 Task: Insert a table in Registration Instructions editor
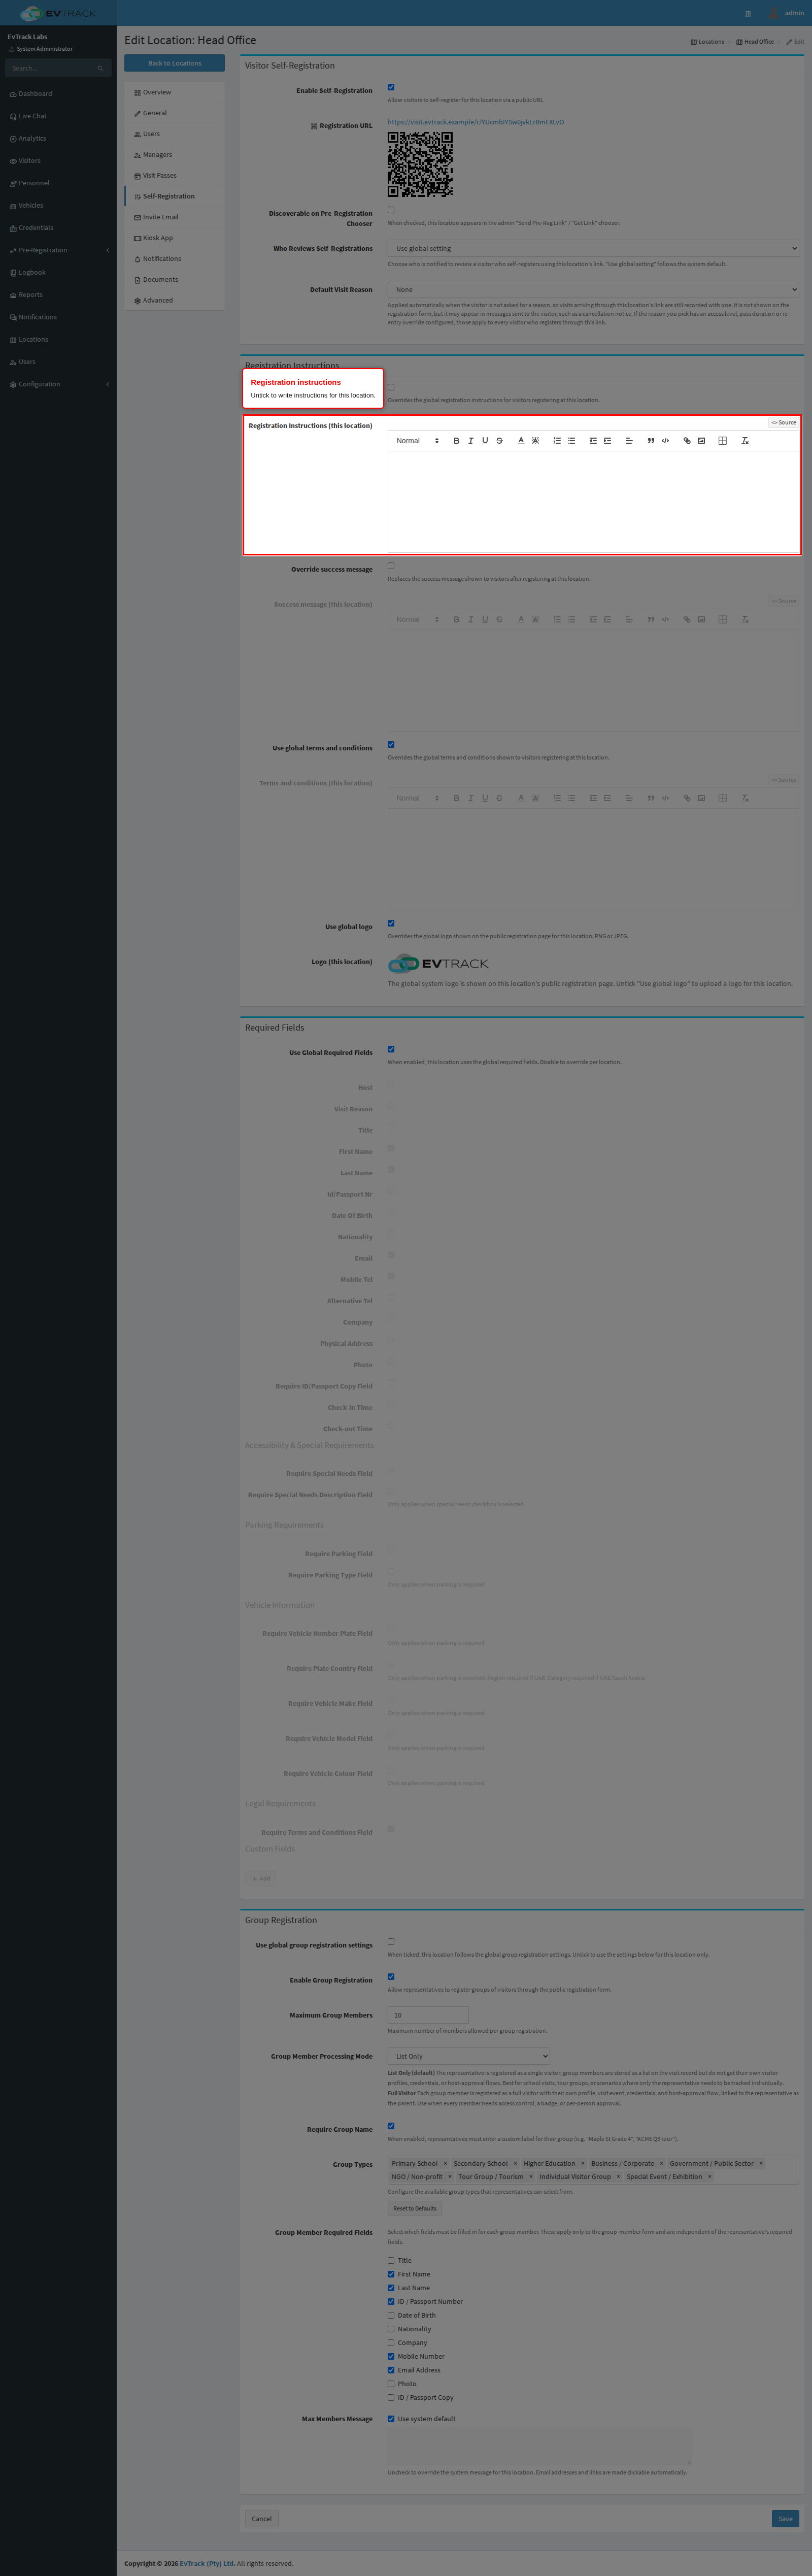coord(722,441)
